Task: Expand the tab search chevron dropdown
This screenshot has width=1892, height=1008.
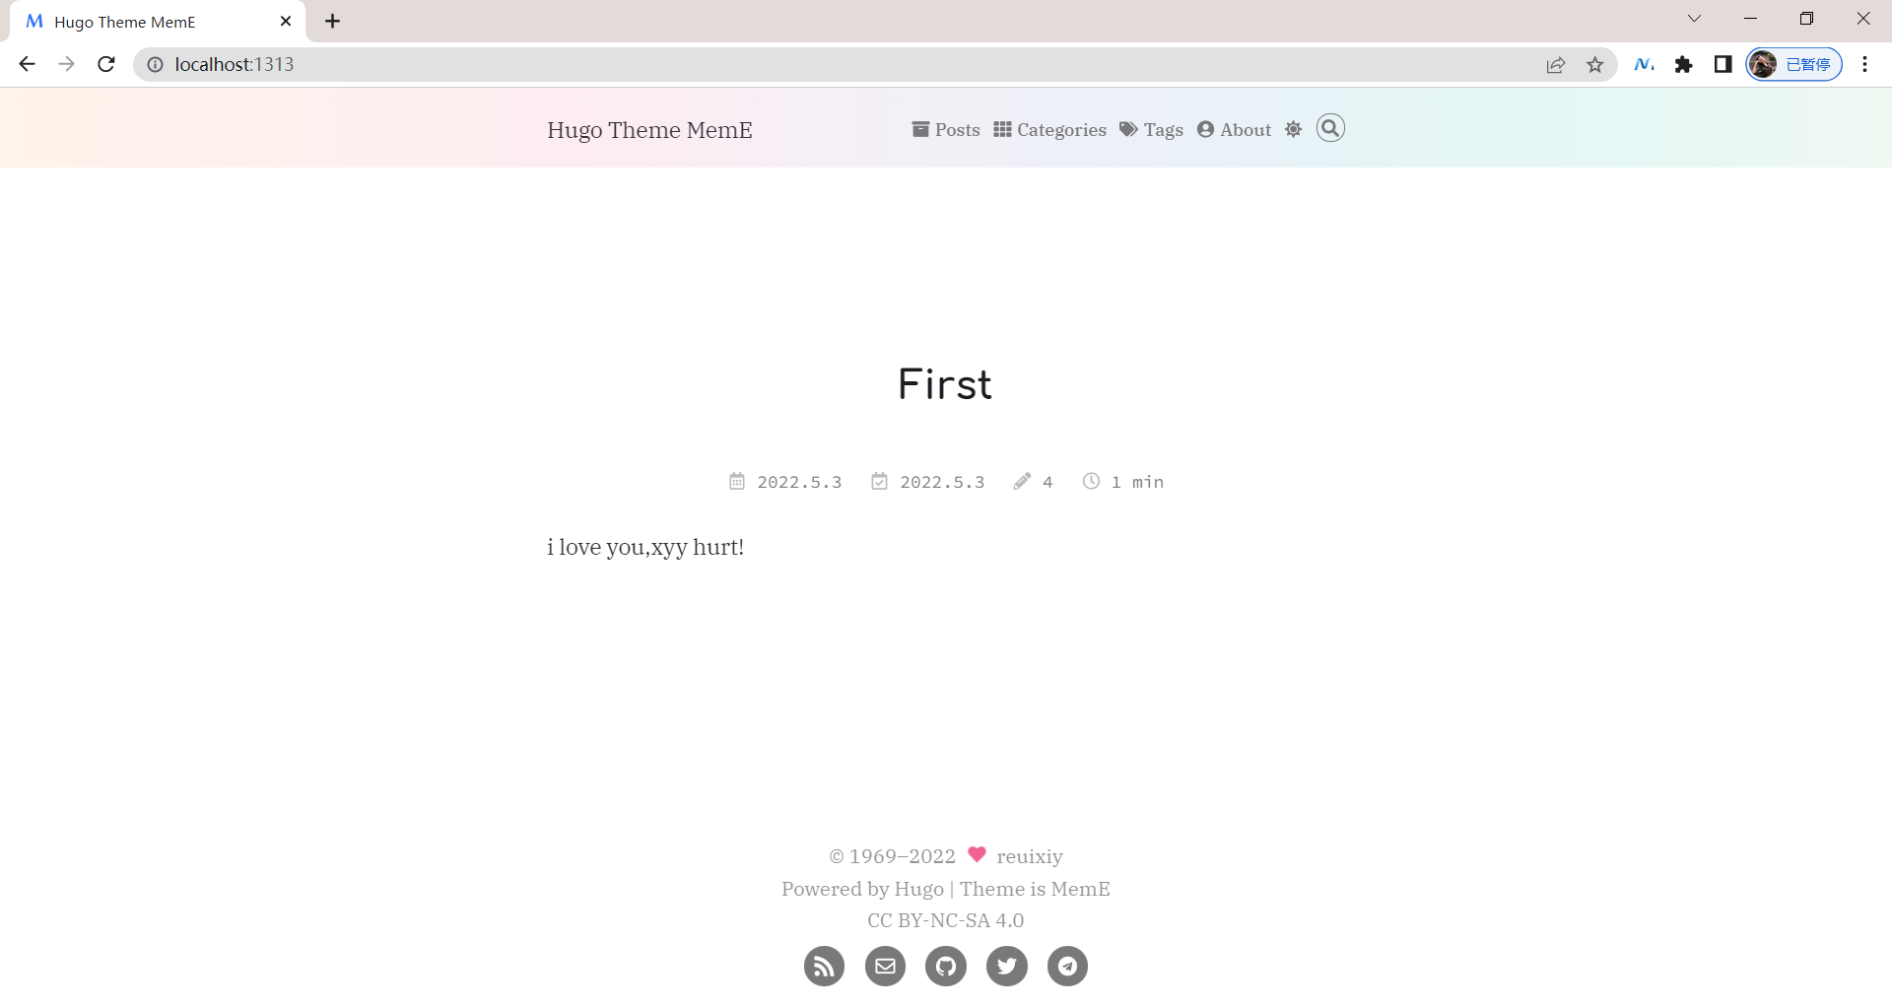Action: (x=1694, y=19)
